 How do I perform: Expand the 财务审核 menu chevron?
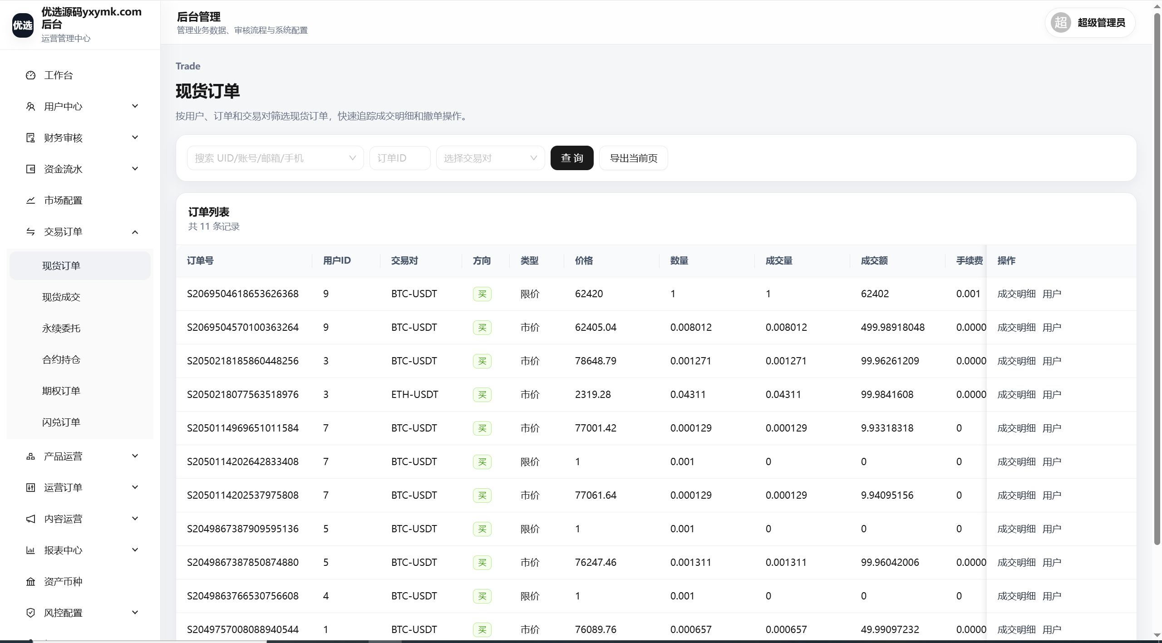tap(135, 137)
